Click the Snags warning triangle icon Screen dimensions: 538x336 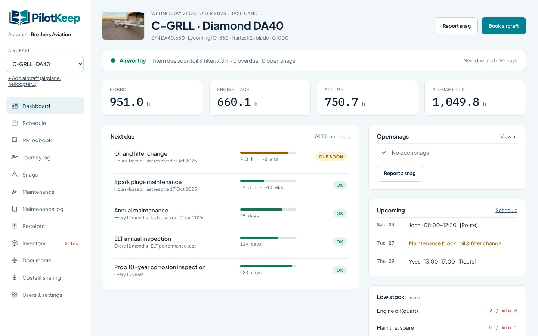(15, 174)
